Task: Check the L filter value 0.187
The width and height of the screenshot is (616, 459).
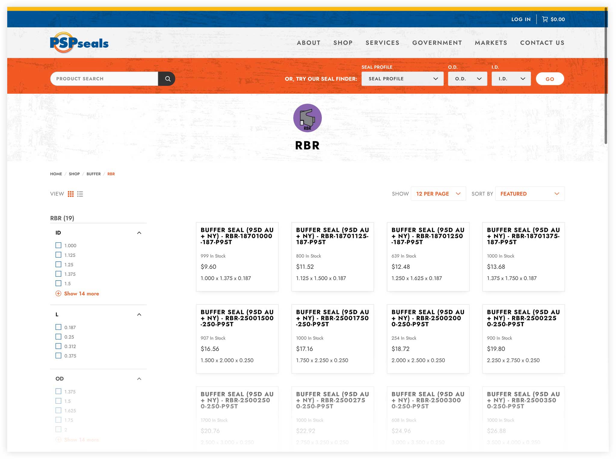Action: point(58,327)
